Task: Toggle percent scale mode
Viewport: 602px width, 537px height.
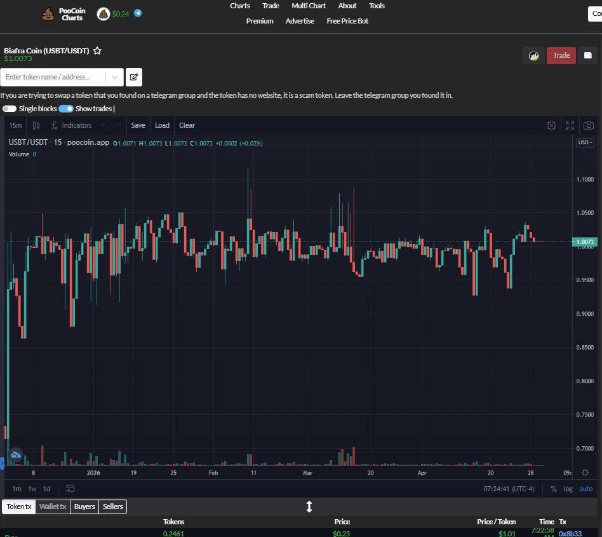Action: pos(554,489)
